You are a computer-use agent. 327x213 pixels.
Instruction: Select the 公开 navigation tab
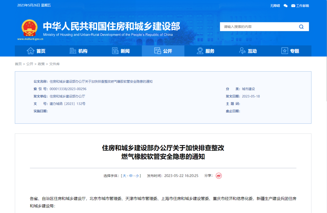pyautogui.click(x=163, y=51)
